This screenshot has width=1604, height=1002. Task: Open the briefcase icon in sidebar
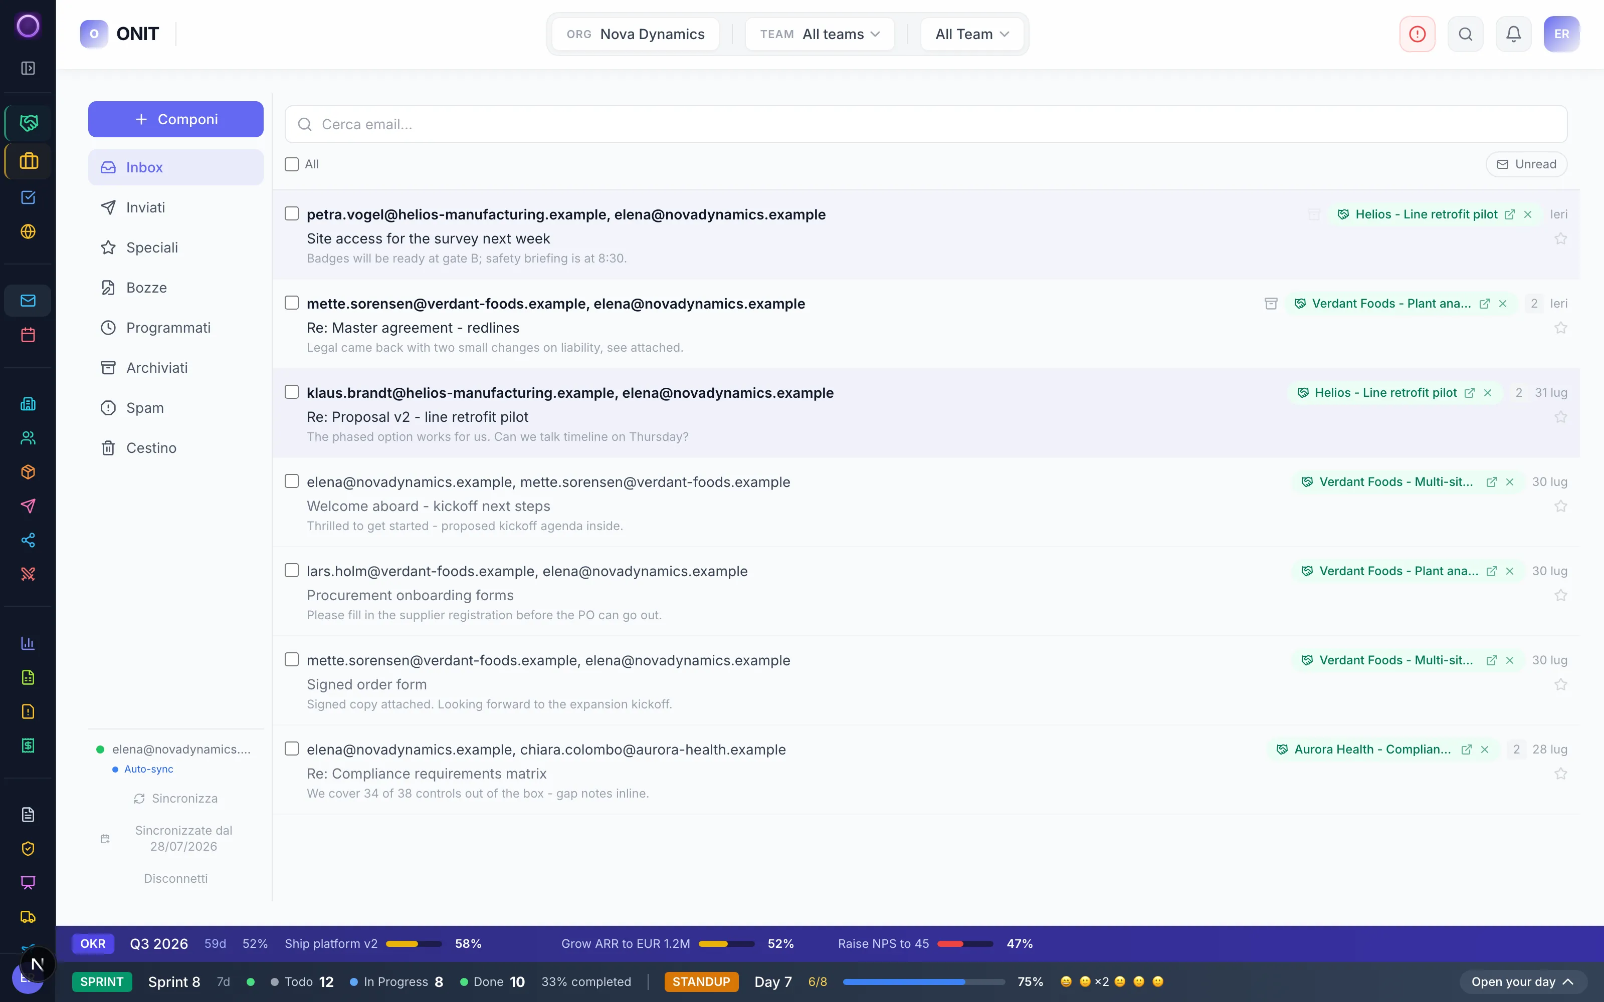[28, 161]
